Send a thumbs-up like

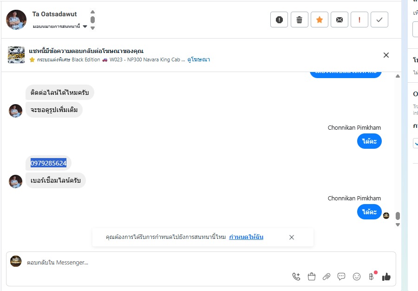point(386,277)
